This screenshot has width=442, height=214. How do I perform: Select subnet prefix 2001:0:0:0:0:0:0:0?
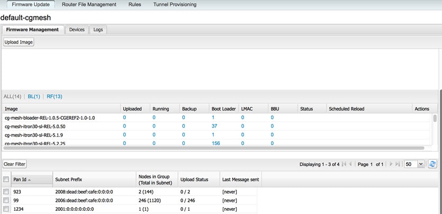point(75,209)
